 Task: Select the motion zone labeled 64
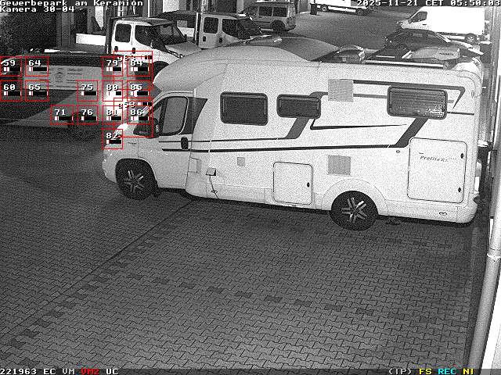pos(36,66)
